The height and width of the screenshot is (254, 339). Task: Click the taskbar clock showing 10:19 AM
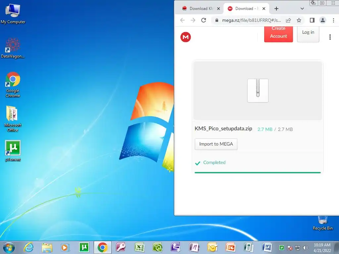click(322, 248)
